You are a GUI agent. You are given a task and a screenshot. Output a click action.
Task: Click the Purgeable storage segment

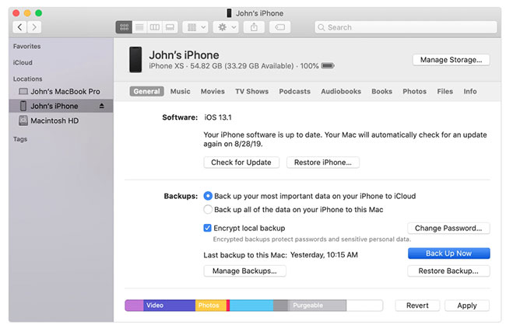[x=317, y=306]
